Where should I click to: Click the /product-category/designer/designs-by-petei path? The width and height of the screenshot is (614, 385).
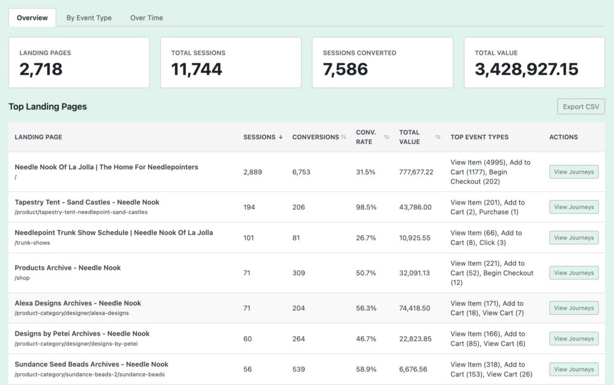point(76,344)
